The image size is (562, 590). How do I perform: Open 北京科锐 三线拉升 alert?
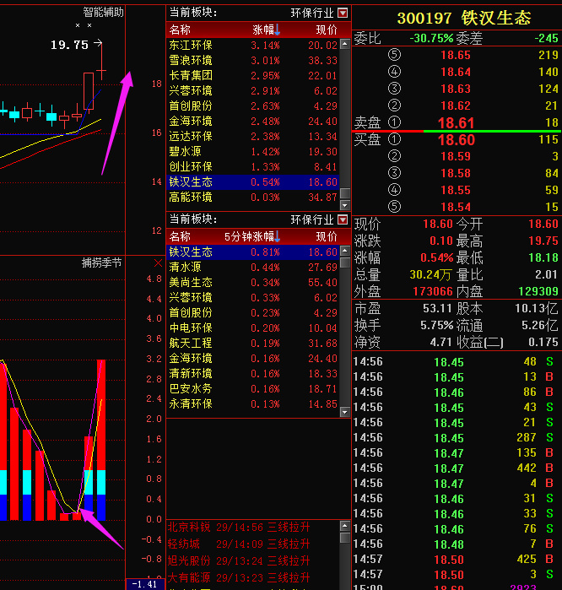[239, 528]
